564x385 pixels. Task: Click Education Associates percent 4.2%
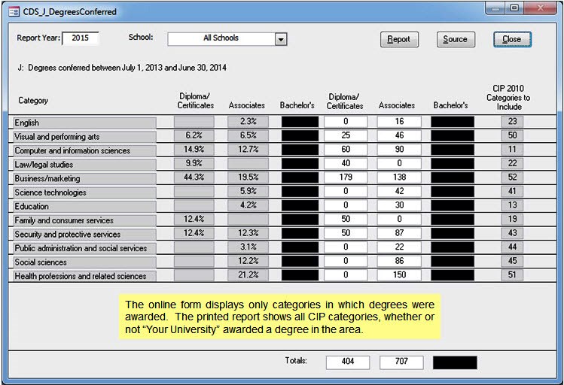pyautogui.click(x=248, y=205)
